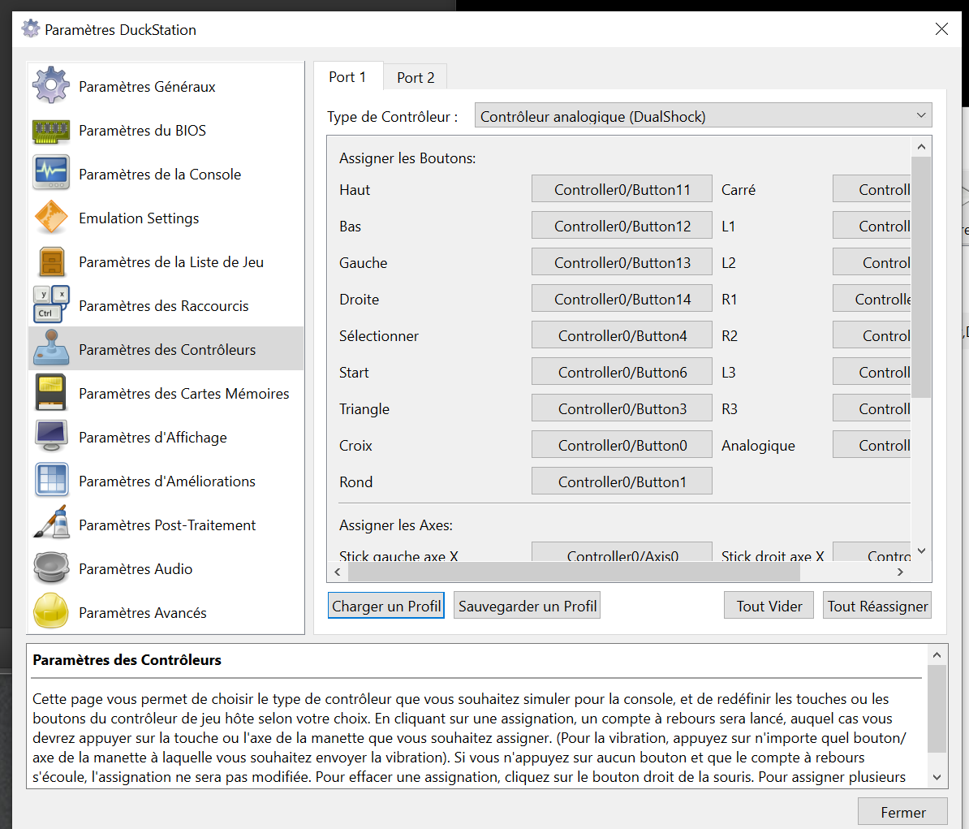The height and width of the screenshot is (829, 969).
Task: Rebind the L1 button assignment
Action: [x=872, y=226]
